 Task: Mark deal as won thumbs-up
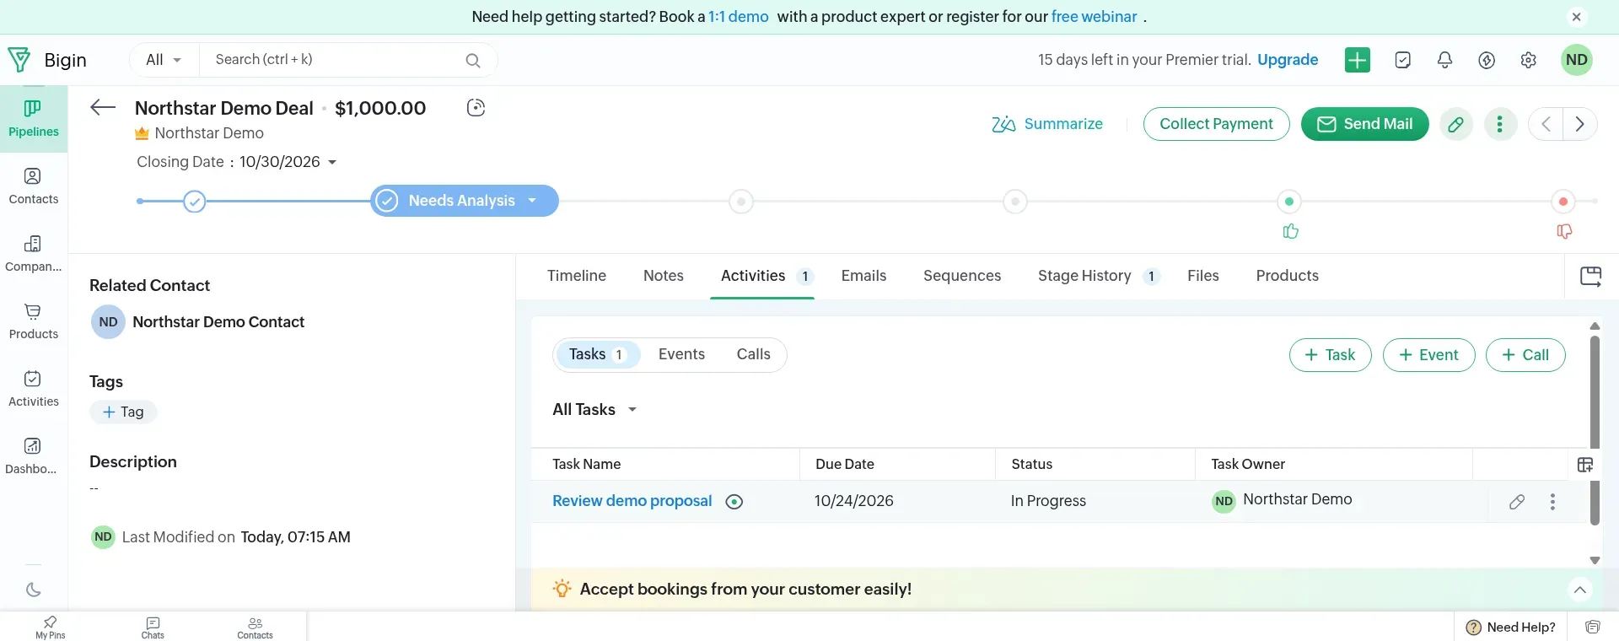click(1290, 231)
